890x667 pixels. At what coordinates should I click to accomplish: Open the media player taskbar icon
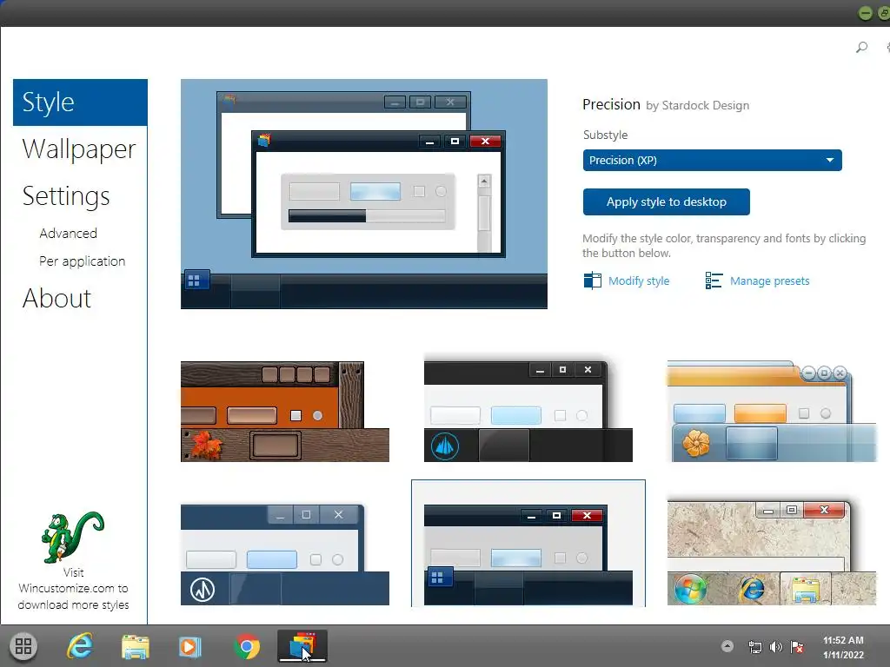click(189, 646)
